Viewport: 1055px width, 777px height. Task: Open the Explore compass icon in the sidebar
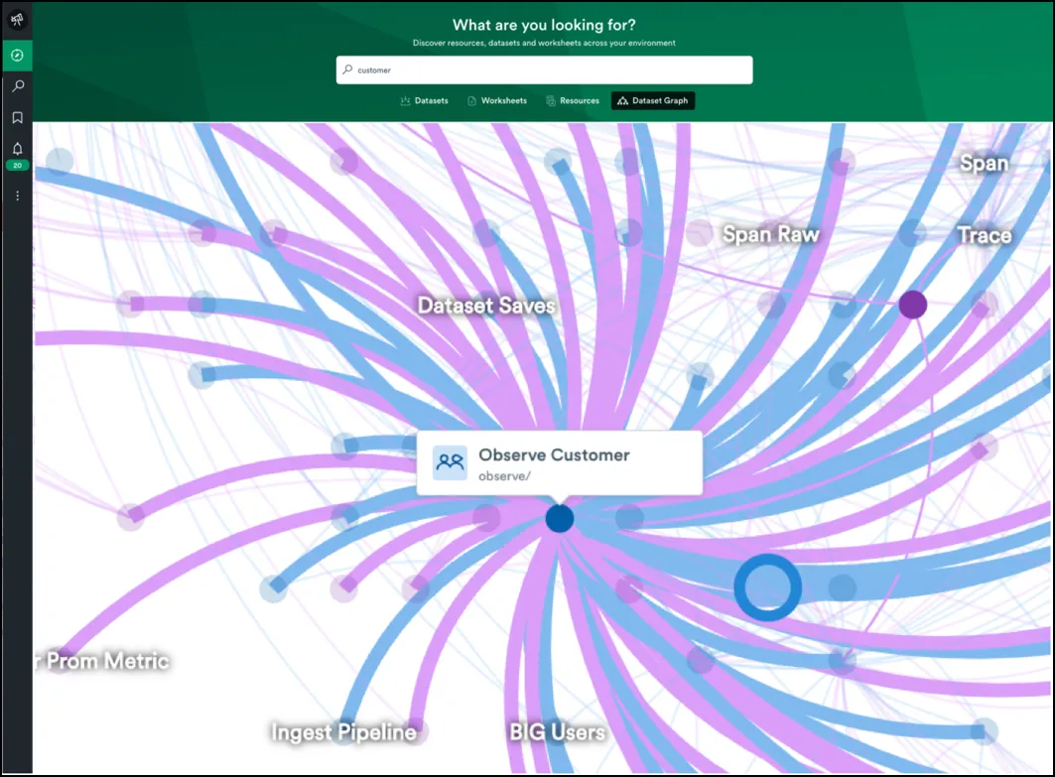[17, 56]
